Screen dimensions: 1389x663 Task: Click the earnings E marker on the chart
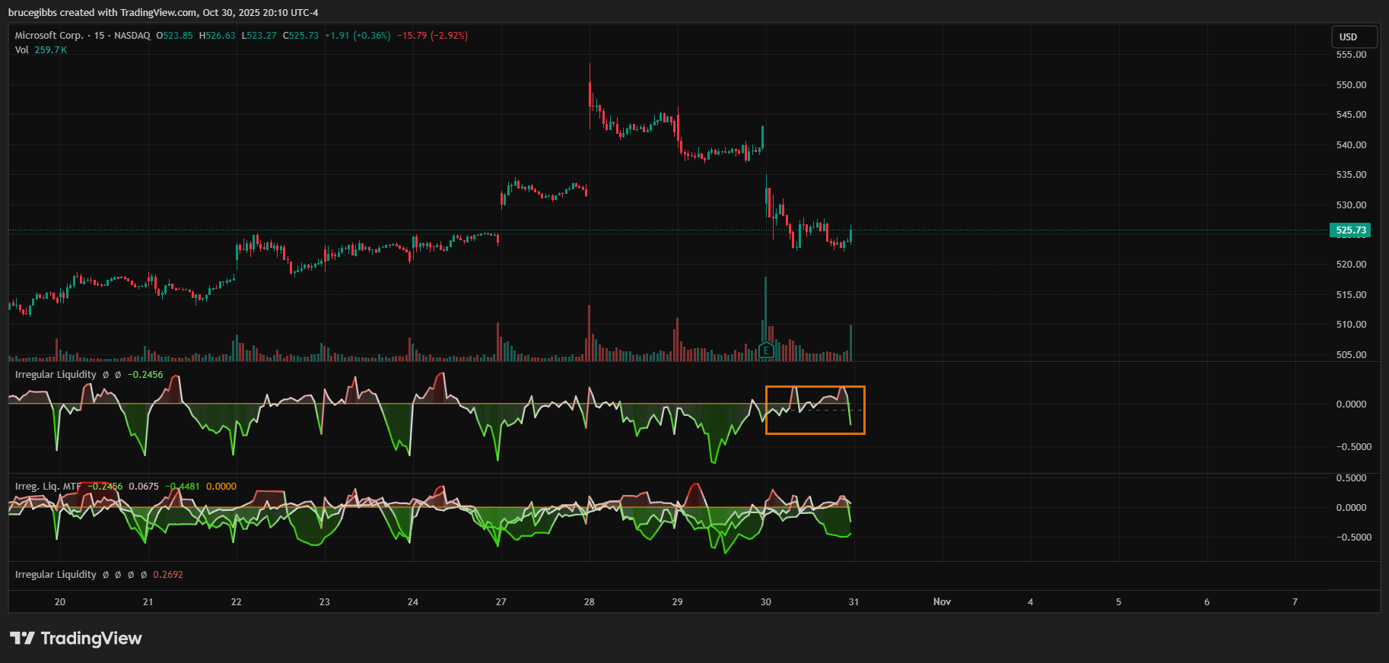point(766,351)
